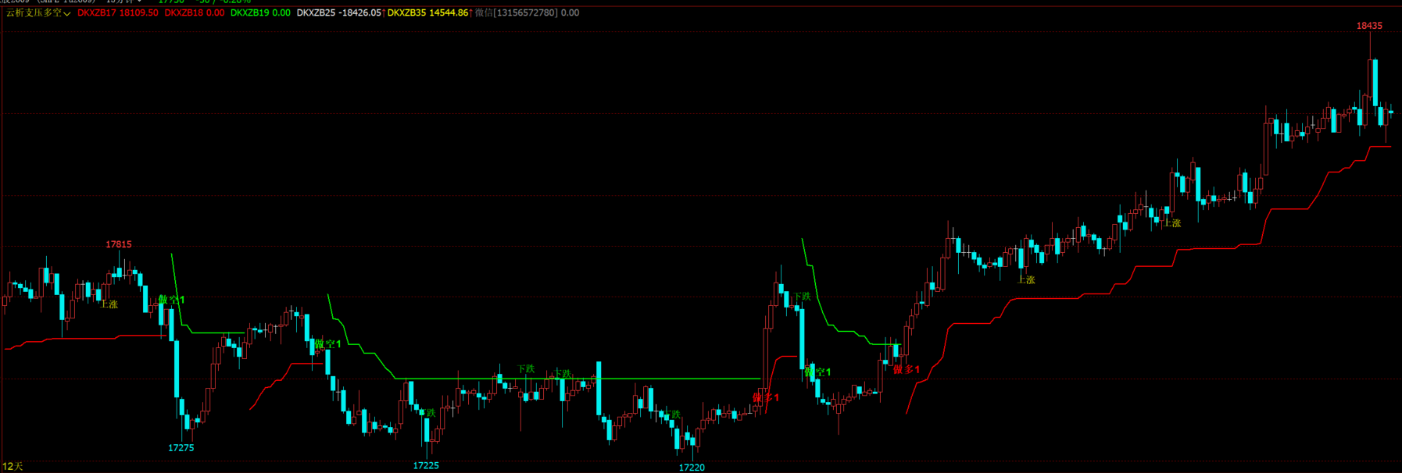Click the 18435 high price label
Viewport: 1402px width, 473px height.
[1369, 26]
